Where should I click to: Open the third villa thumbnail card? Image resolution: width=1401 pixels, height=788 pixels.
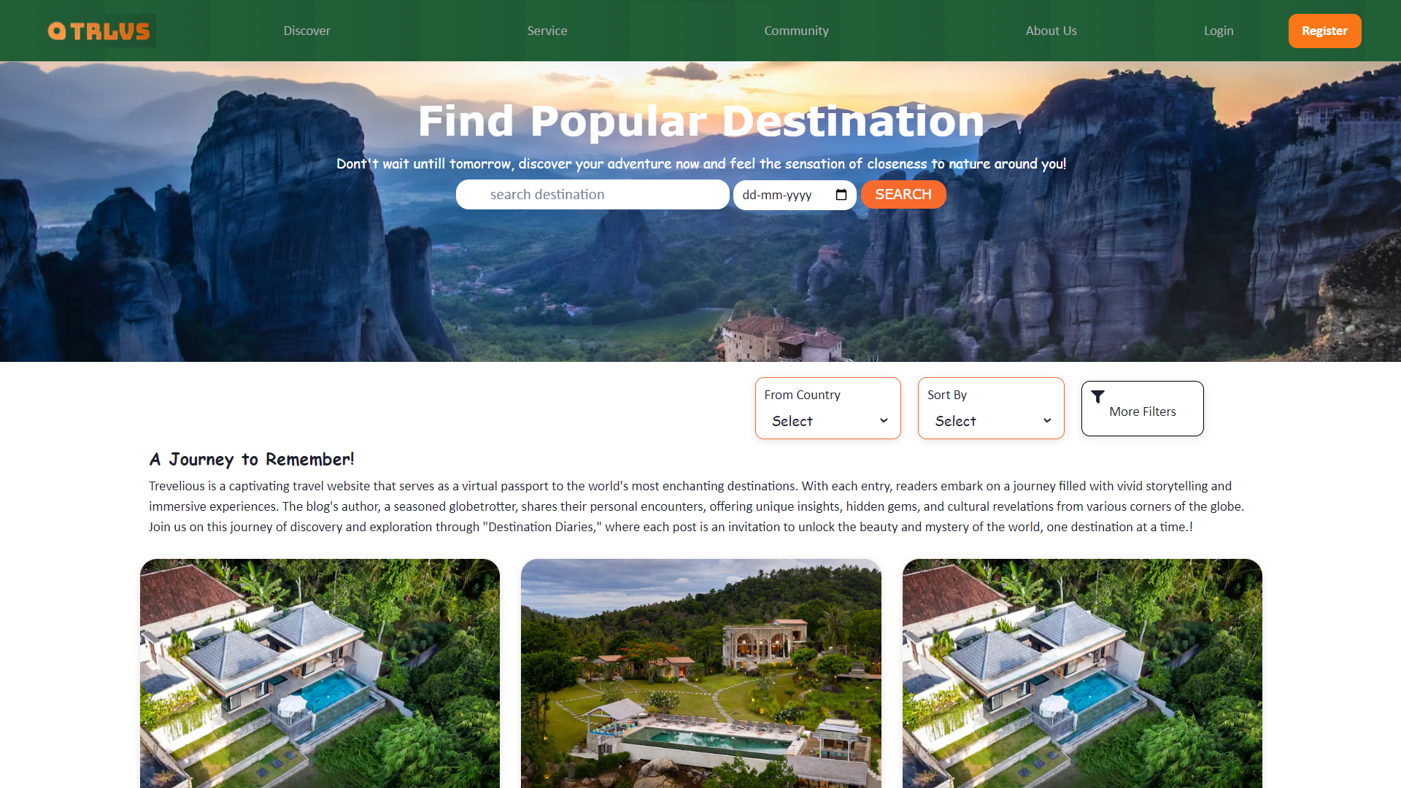(x=1082, y=673)
